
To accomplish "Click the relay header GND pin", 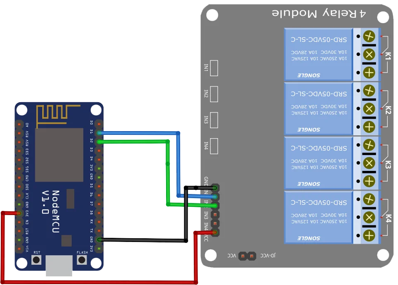I will [x=215, y=188].
